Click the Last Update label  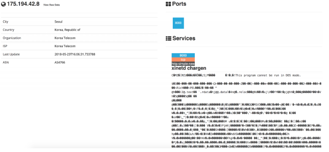coord(11,54)
